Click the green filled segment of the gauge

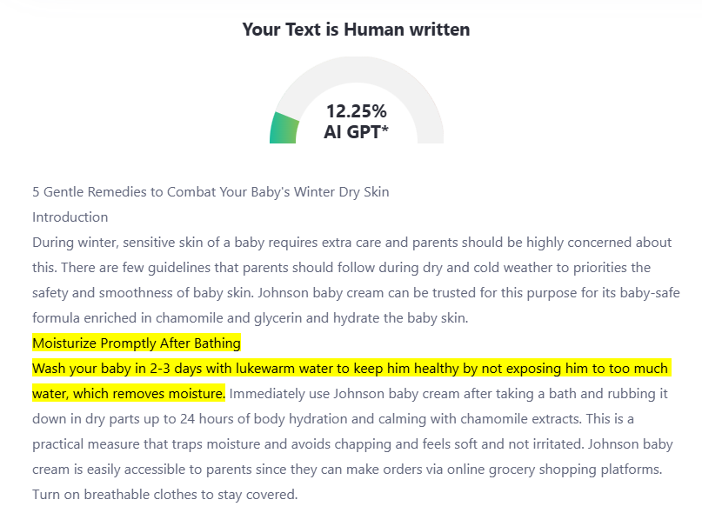pyautogui.click(x=284, y=129)
